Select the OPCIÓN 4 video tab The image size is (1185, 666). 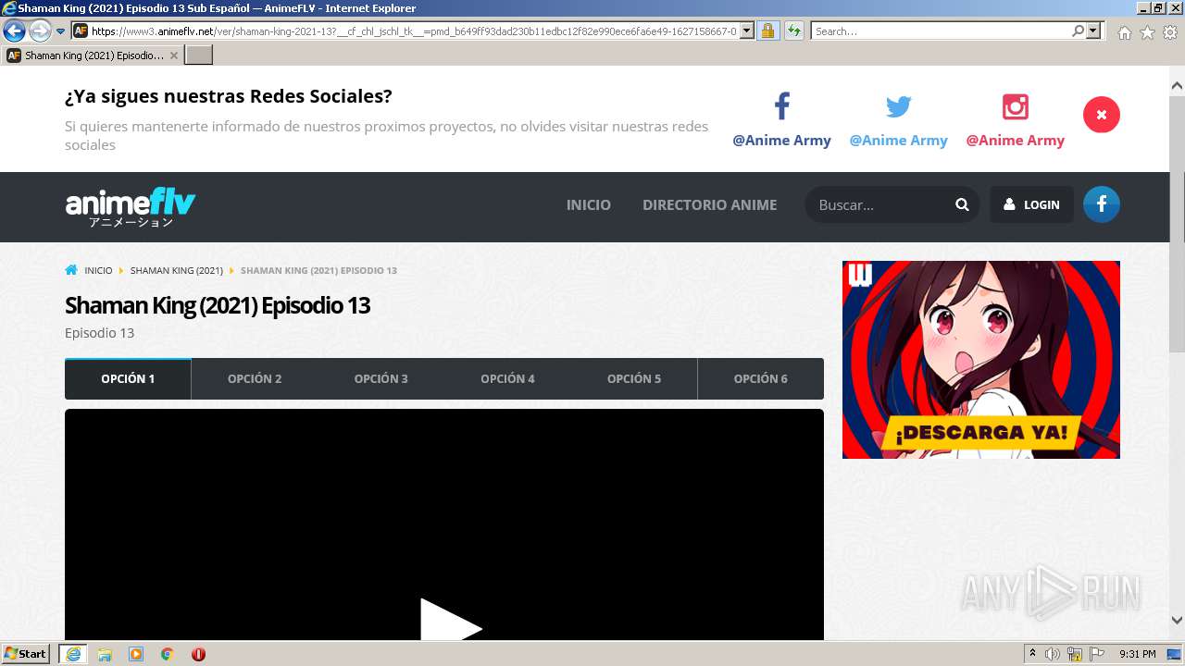coord(507,379)
